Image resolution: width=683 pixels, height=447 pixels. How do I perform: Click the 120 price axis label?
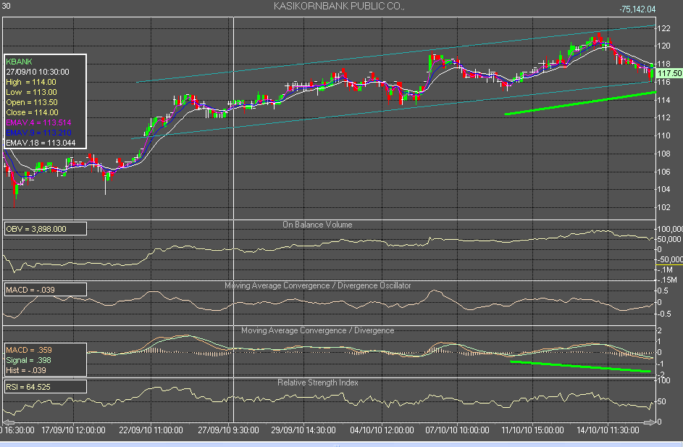(x=664, y=46)
